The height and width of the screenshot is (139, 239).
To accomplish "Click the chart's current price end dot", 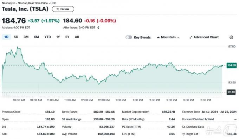I will point(222,65).
